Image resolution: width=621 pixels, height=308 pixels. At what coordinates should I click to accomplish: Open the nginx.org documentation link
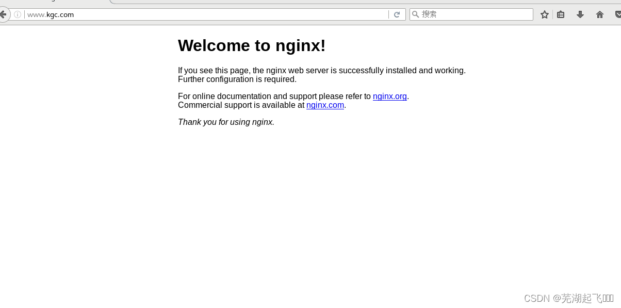coord(390,96)
